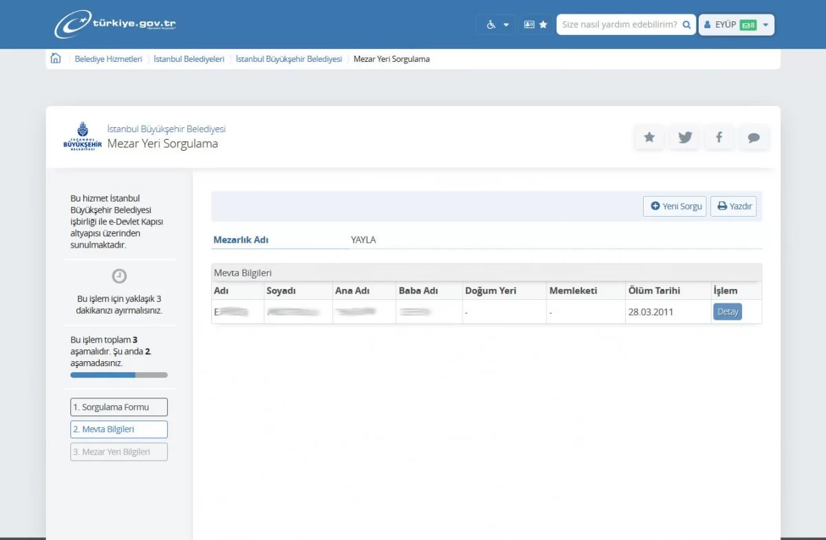Open the comment feedback icon
The height and width of the screenshot is (540, 826).
[x=754, y=138]
